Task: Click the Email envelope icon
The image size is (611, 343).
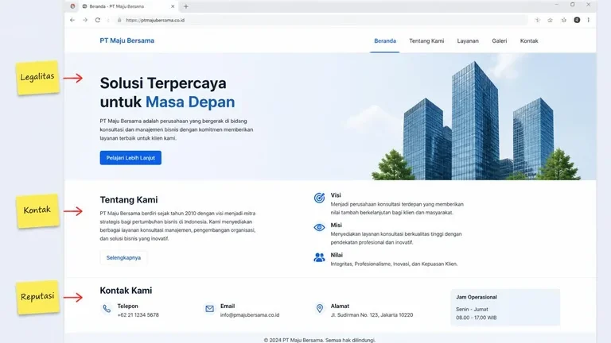Action: point(210,309)
